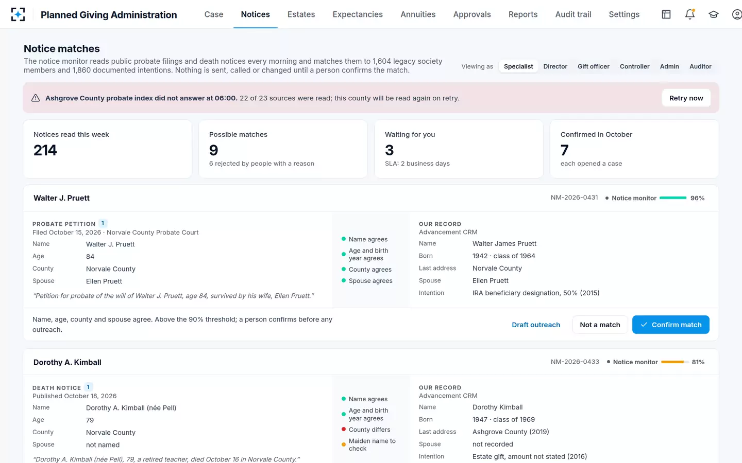Click the County differs indicator
The width and height of the screenshot is (742, 463).
tap(366, 430)
